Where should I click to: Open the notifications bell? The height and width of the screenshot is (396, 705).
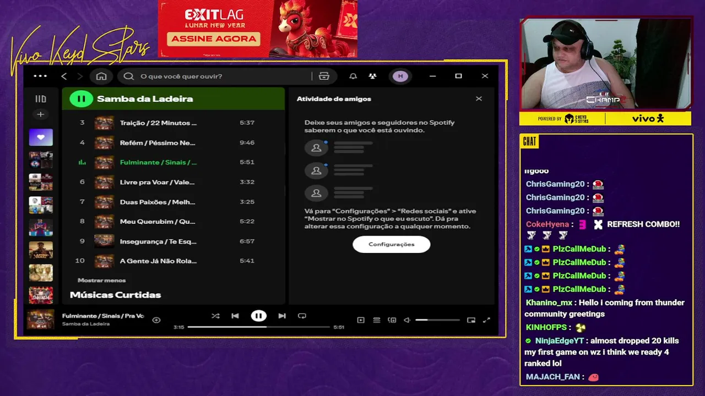(x=353, y=76)
